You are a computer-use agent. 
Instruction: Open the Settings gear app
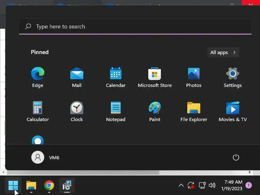[233, 77]
